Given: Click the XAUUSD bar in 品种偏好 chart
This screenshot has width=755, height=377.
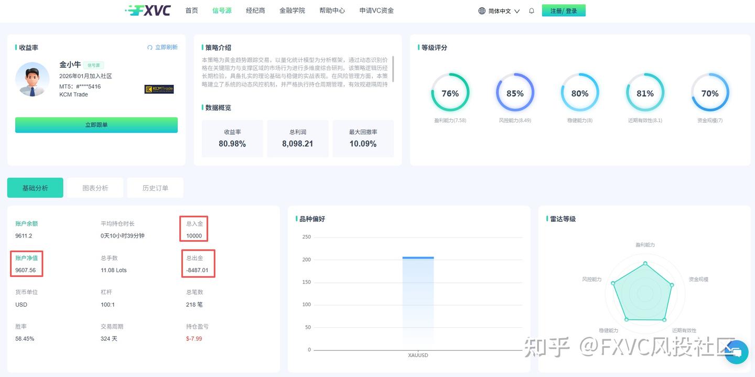Looking at the screenshot, I should (417, 304).
